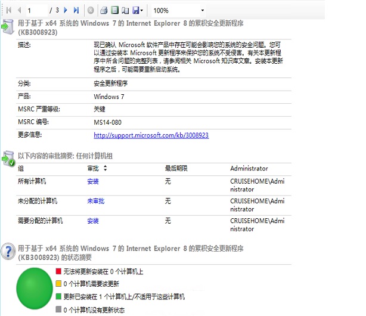Image resolution: width=366 pixels, height=316 pixels.
Task: Click the 更新已安装在 1 个计算机上 legend text
Action: click(x=124, y=297)
